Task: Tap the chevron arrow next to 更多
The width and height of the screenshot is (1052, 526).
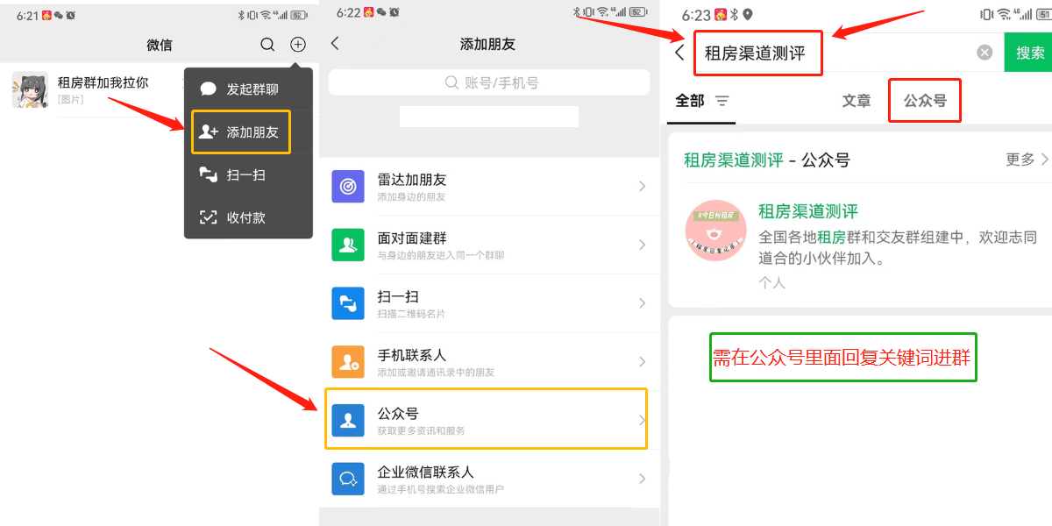Action: click(1044, 160)
